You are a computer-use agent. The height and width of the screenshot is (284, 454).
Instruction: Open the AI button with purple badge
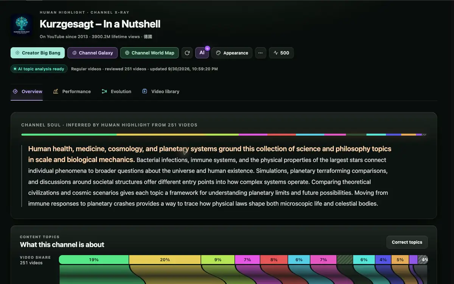coord(202,53)
